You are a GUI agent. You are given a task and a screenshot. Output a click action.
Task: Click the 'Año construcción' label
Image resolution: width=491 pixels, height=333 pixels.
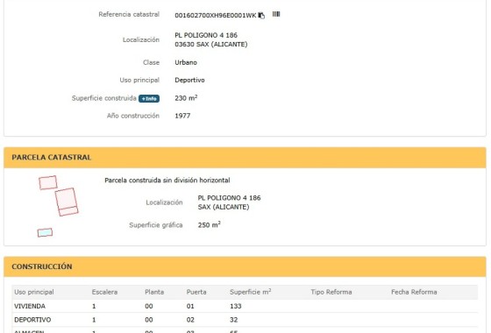(133, 116)
